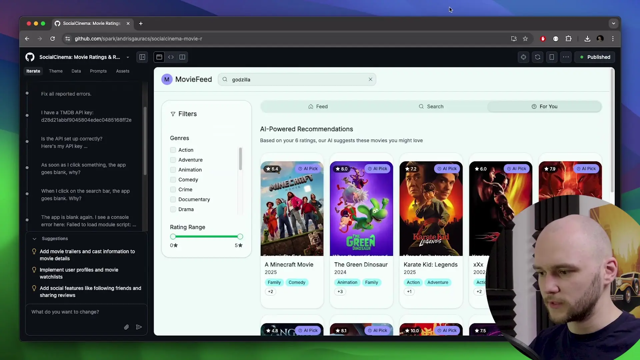Click the browser forward arrow
Screen dimensions: 640x360
40,39
